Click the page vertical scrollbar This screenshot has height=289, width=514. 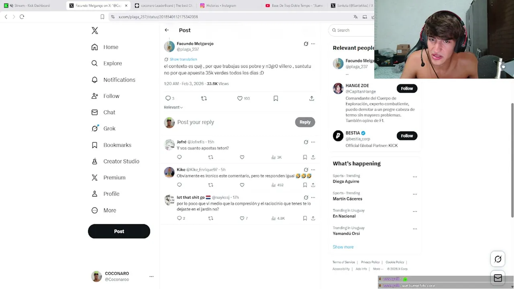512,161
